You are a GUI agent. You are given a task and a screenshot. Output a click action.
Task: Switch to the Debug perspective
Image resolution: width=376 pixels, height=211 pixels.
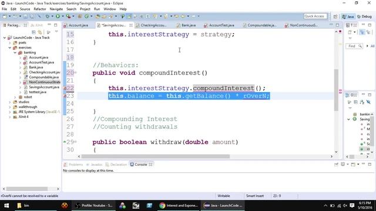tap(364, 16)
